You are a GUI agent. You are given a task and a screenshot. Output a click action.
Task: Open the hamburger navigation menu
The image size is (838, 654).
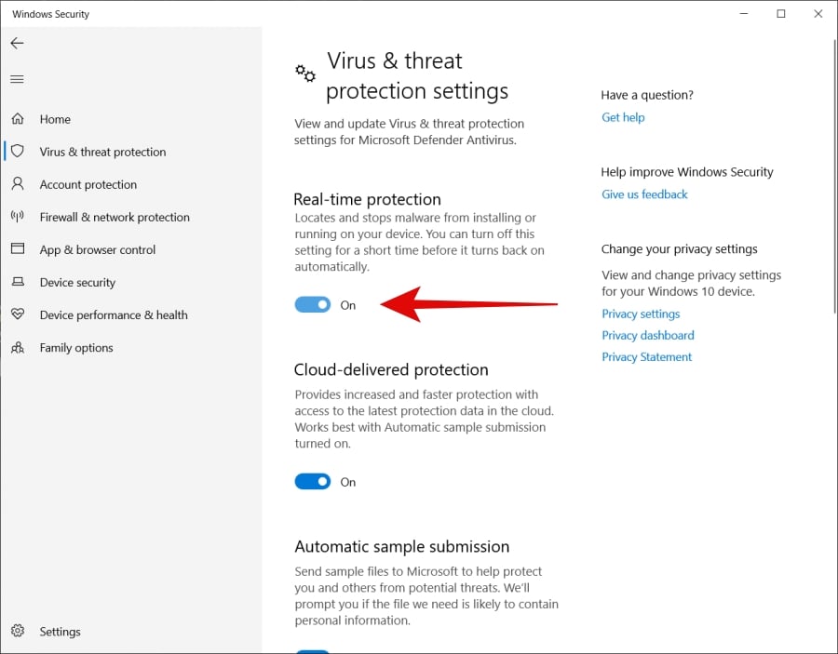click(x=17, y=80)
